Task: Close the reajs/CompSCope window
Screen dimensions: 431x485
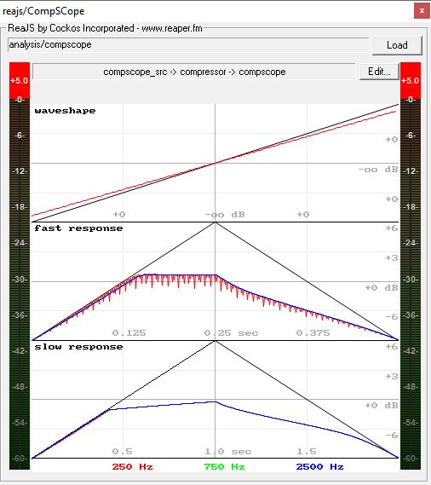Action: [422, 11]
